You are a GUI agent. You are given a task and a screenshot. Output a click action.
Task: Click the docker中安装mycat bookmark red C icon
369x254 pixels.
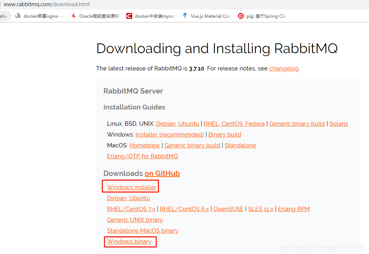pyautogui.click(x=129, y=16)
